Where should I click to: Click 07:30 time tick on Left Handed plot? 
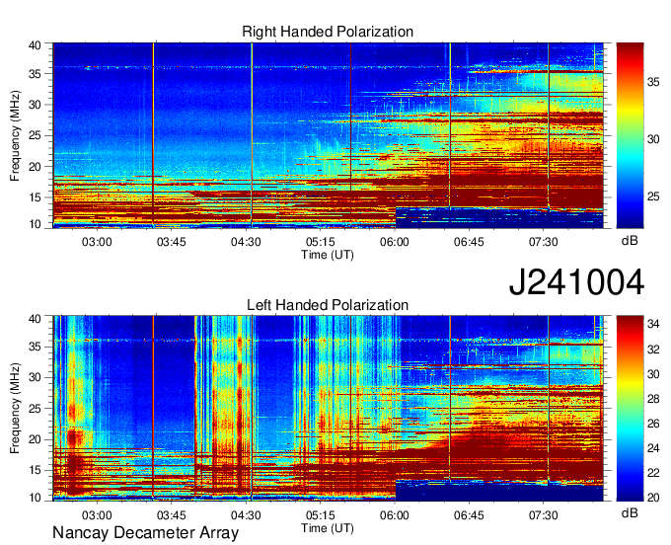click(544, 515)
